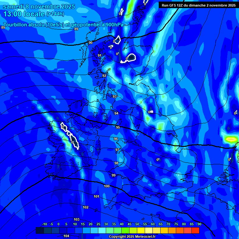Click the 98 contour line label
This screenshot has height=239, width=239.
tap(116, 163)
